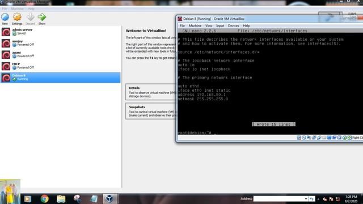Click shared folders icon in VM status bar
The image size is (363, 204).
click(324, 138)
